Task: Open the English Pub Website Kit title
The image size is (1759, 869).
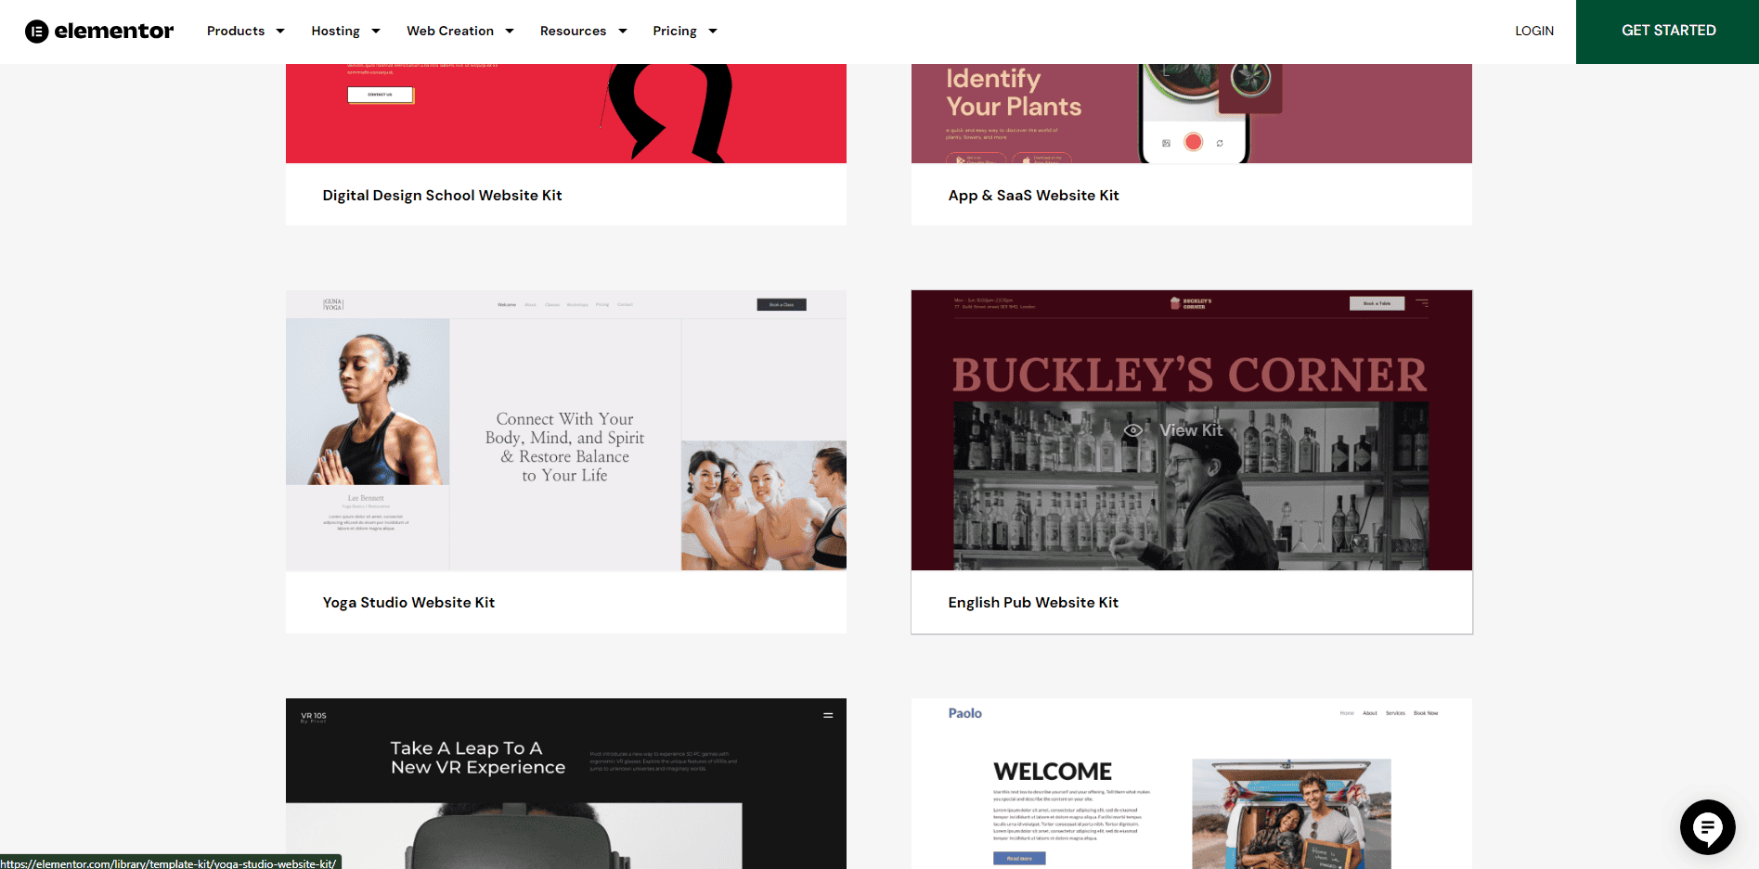Action: coord(1033,603)
